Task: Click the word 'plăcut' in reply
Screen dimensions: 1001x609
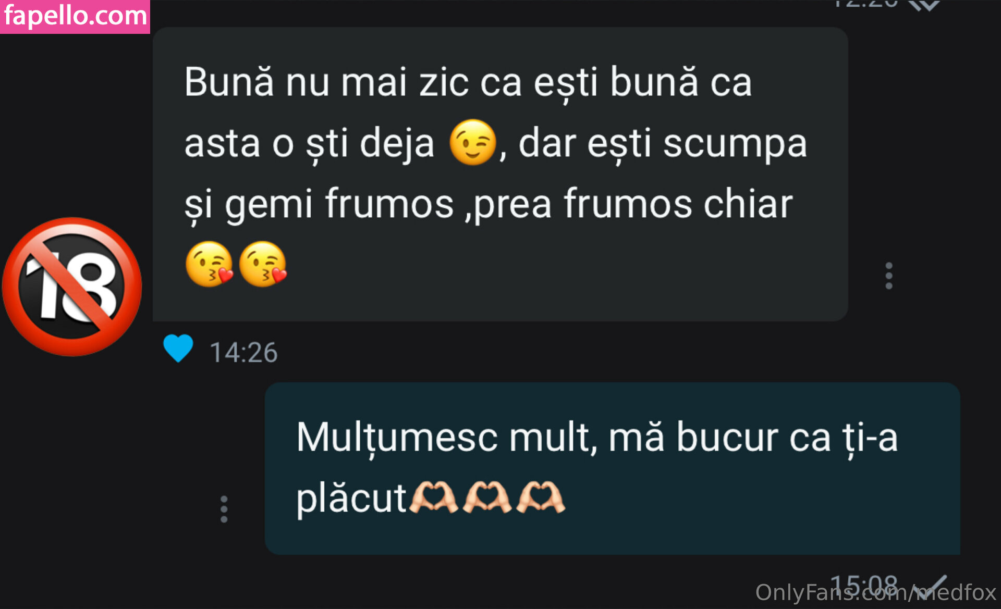Action: coord(351,499)
